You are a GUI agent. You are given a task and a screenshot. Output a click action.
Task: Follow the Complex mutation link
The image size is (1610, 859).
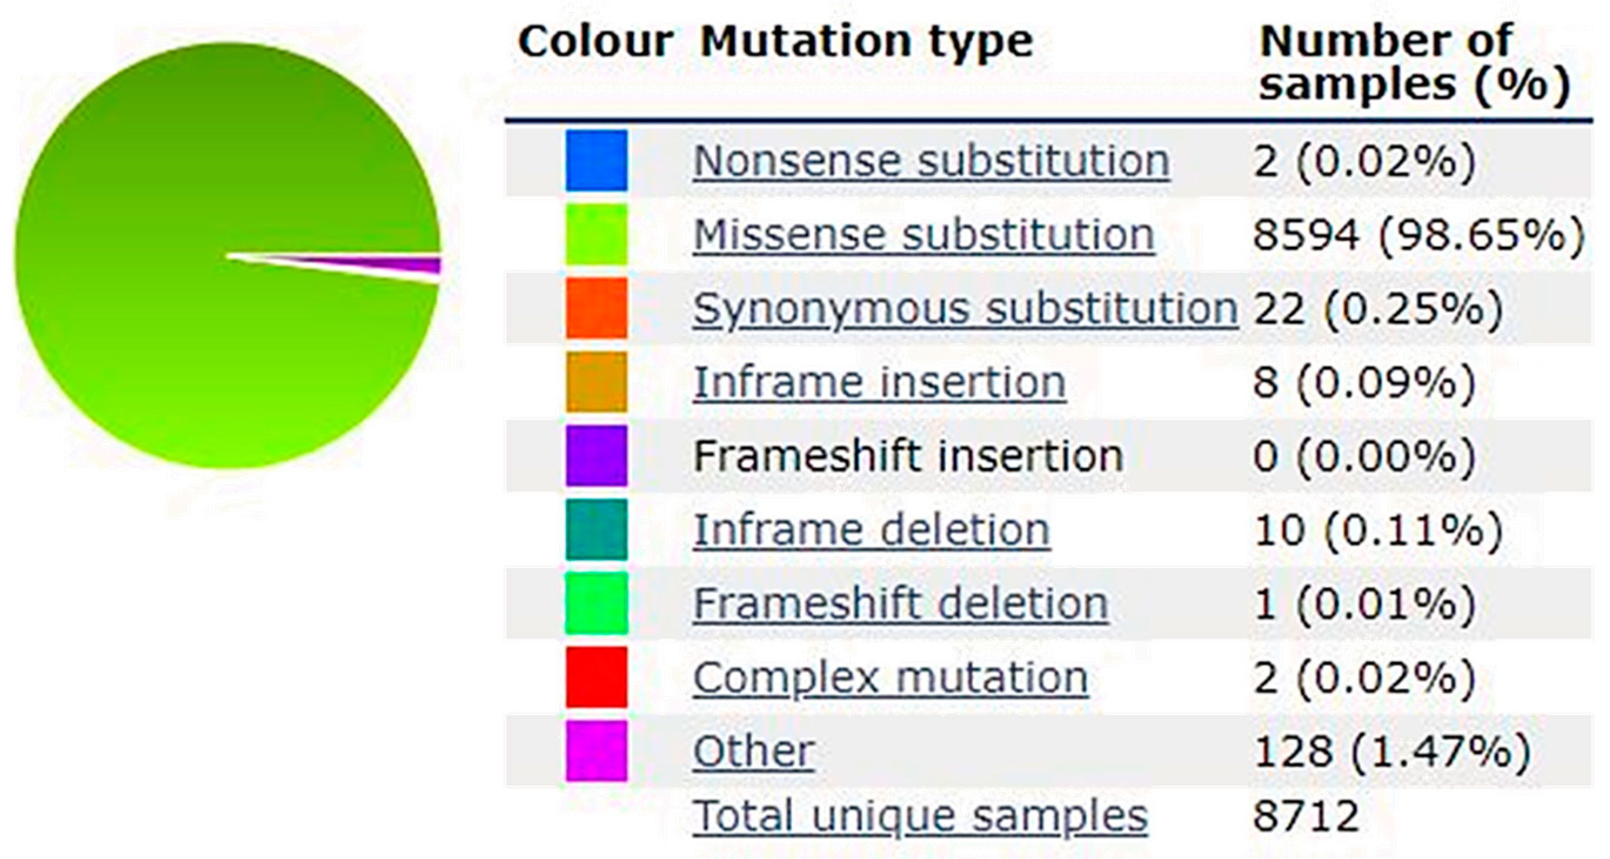890,677
